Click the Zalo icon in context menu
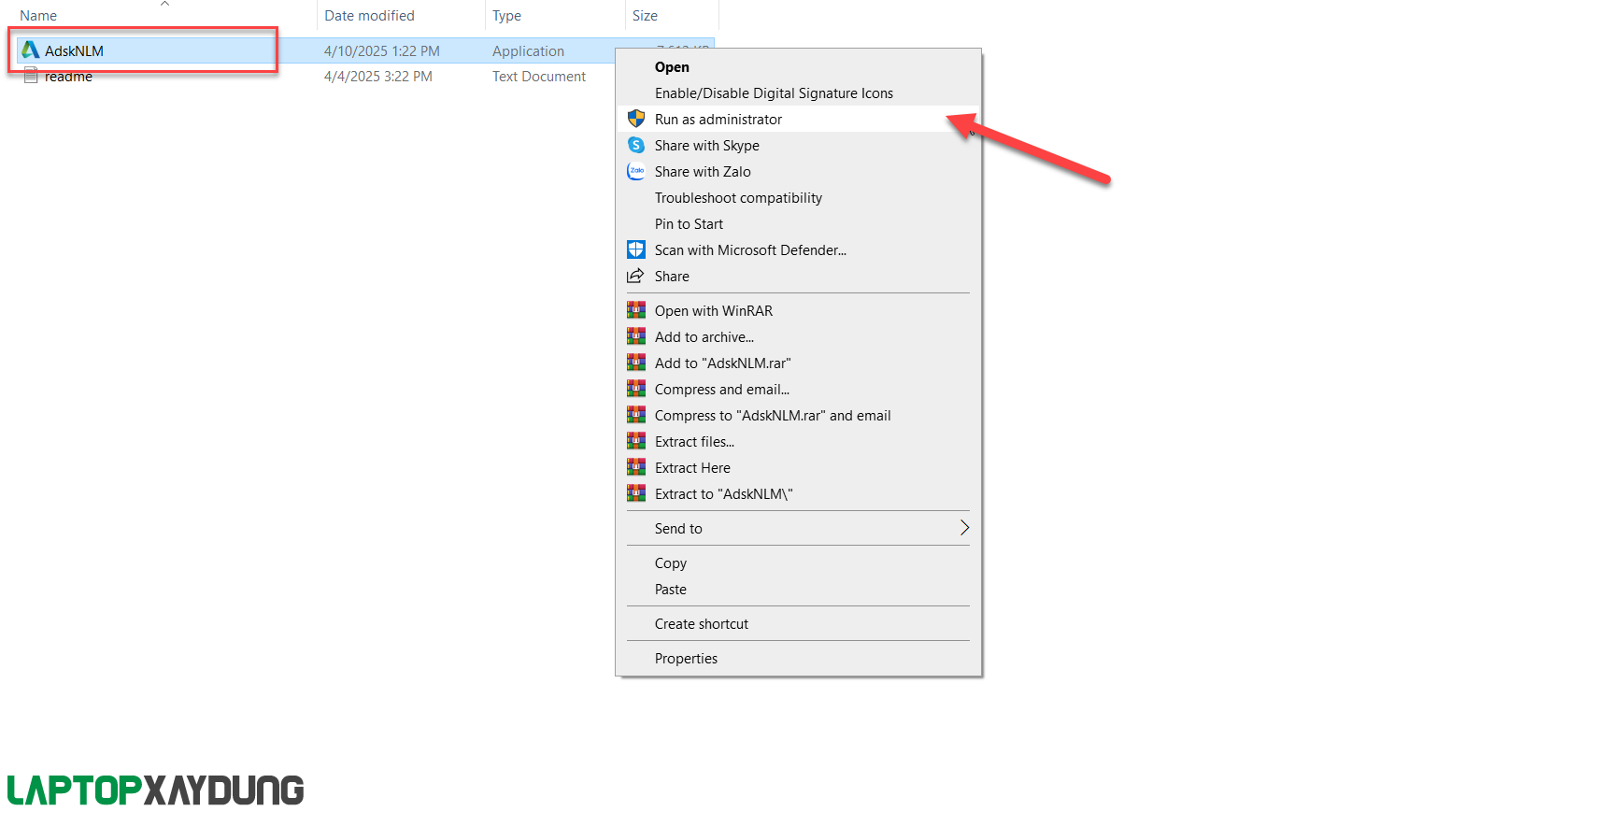 [636, 171]
